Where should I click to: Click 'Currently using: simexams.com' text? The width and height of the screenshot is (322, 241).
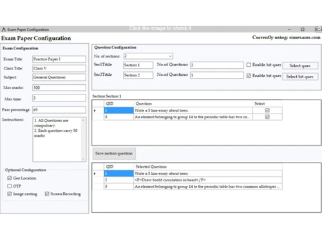[x=287, y=37]
